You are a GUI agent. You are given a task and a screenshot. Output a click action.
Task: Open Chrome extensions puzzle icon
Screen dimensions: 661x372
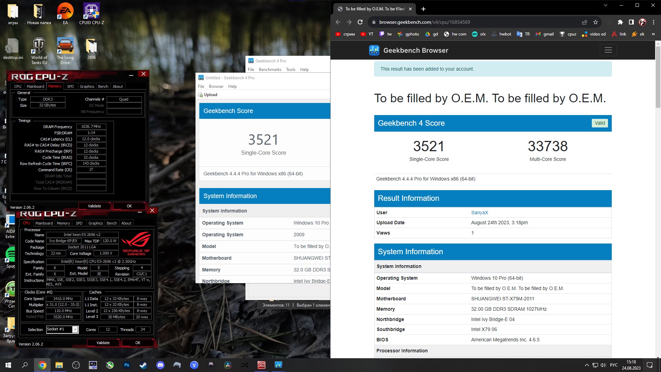click(x=620, y=22)
